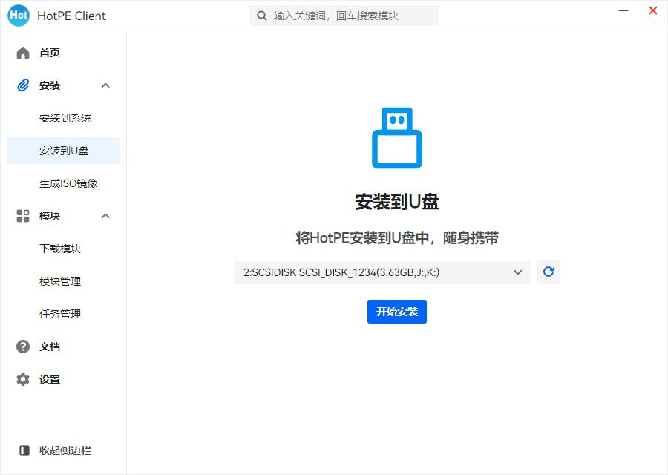Collapse the 模块 section
The height and width of the screenshot is (475, 668).
[x=105, y=216]
